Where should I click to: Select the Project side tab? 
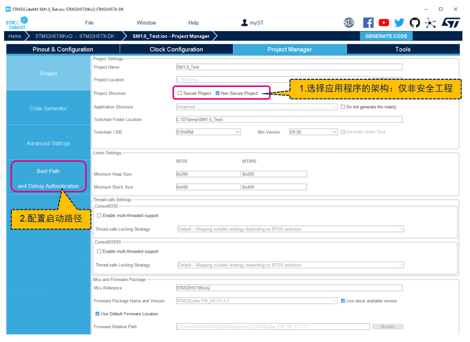click(x=48, y=74)
